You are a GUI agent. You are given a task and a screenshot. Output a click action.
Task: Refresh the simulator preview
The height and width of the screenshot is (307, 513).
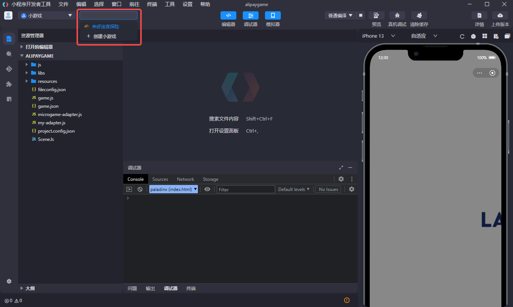(x=462, y=37)
